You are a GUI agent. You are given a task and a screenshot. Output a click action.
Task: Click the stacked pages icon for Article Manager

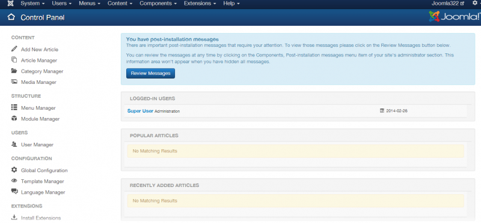point(14,60)
